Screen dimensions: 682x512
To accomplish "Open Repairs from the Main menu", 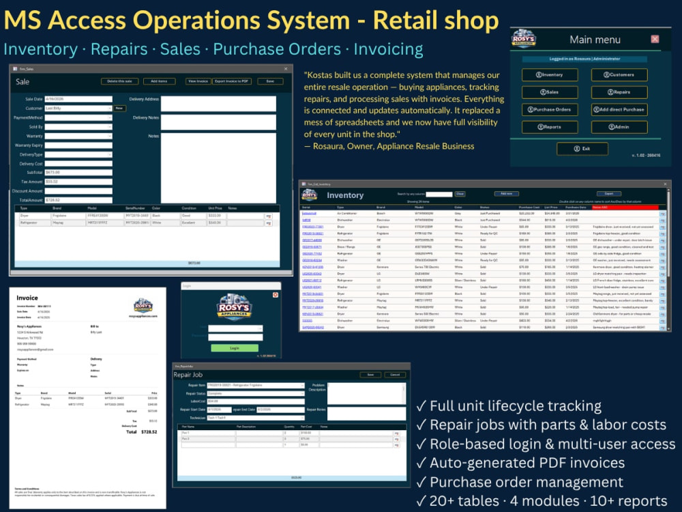I will point(619,92).
